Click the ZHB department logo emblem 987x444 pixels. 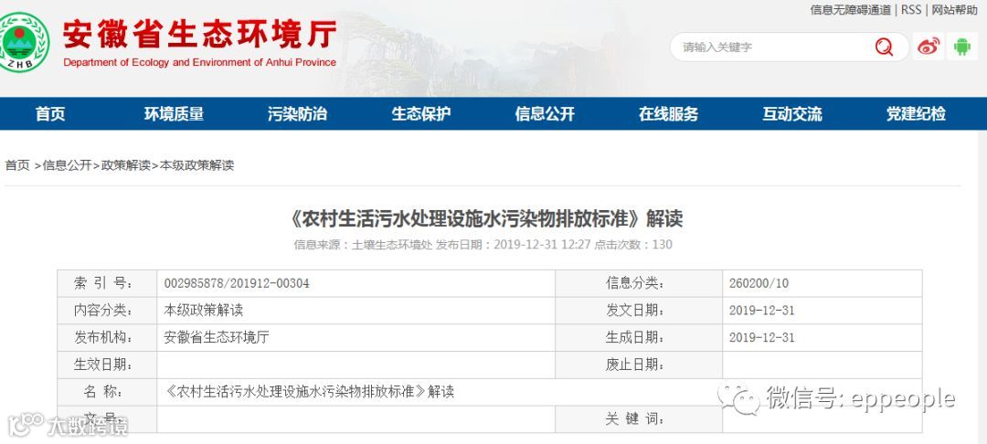[x=23, y=42]
